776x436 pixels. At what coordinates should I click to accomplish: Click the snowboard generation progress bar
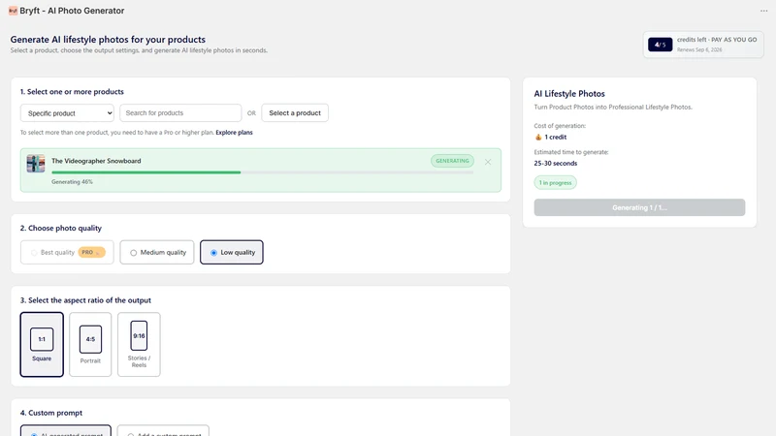point(262,172)
